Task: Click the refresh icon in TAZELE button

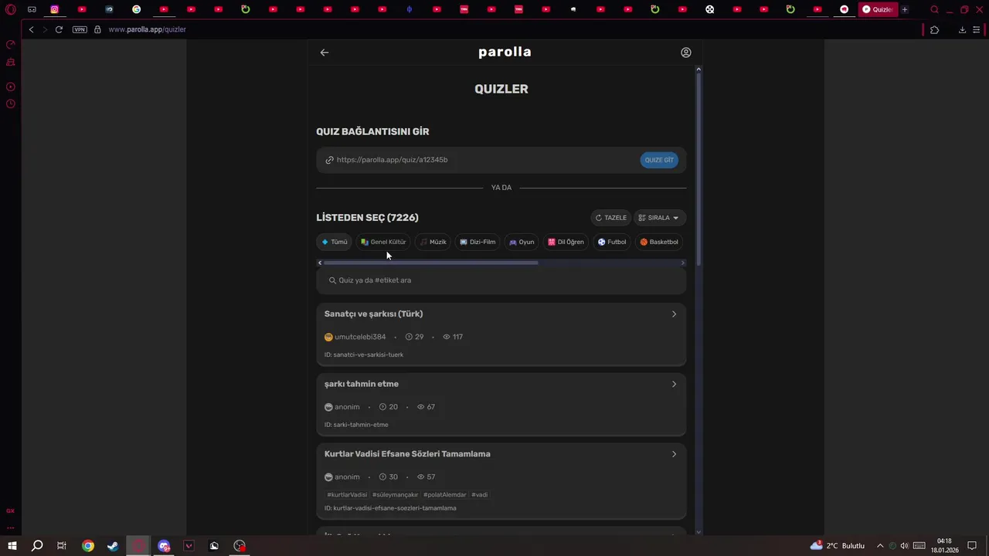Action: 598,218
